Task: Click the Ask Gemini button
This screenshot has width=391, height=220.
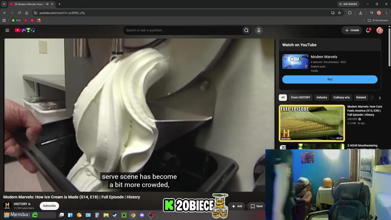Action: coord(348,4)
